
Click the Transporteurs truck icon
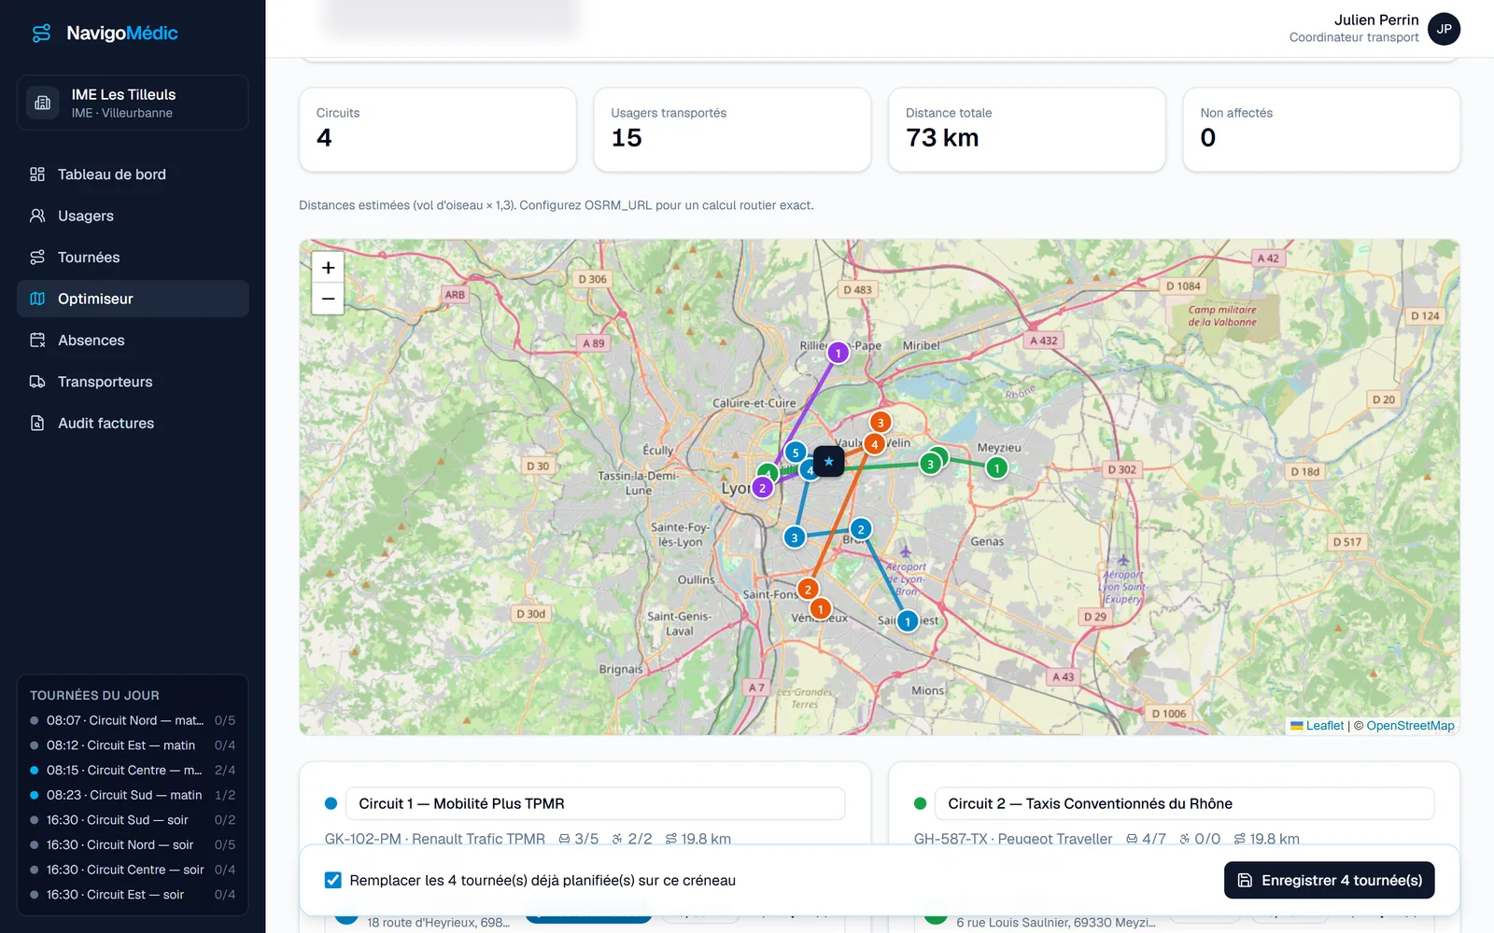pos(37,382)
